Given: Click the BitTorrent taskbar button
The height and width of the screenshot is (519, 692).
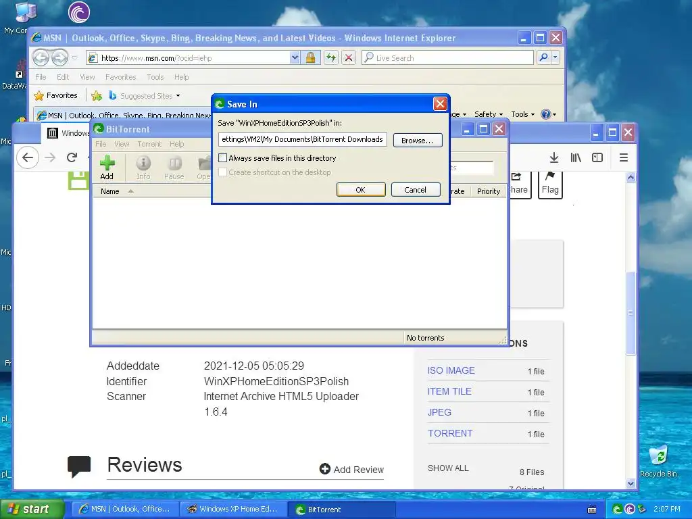Looking at the screenshot, I should [x=342, y=509].
